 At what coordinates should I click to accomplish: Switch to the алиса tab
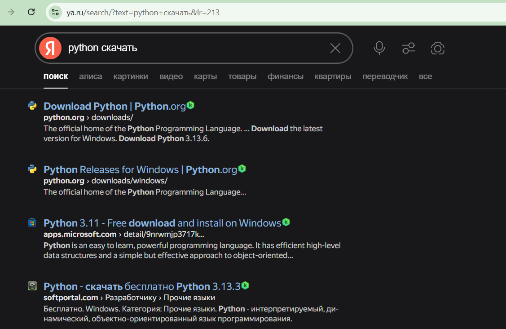click(91, 76)
